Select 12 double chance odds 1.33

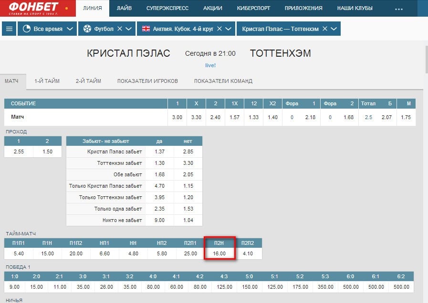tap(253, 117)
